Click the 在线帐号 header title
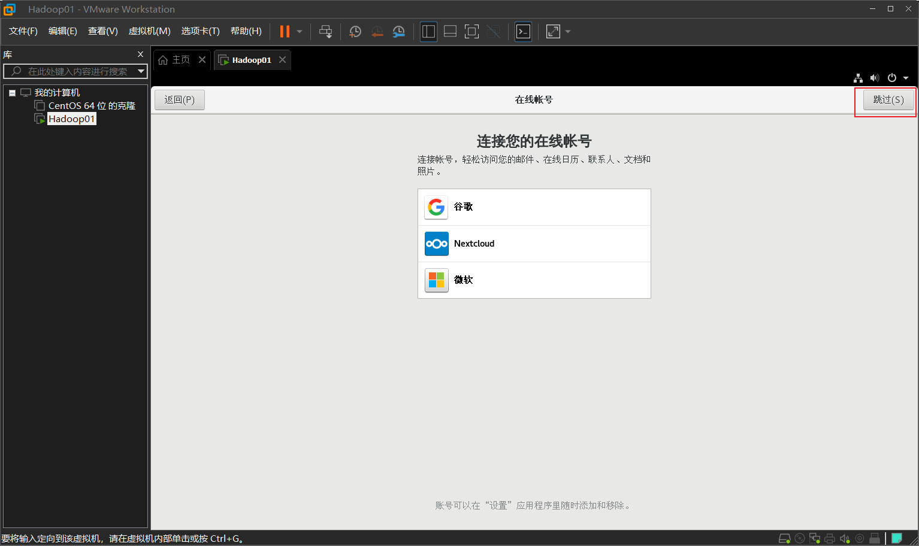Screen dimensions: 919x546 534,100
